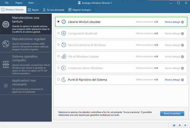The image size is (190, 128).
Task: Click the Componenti disattivati label
Action: [83, 33]
